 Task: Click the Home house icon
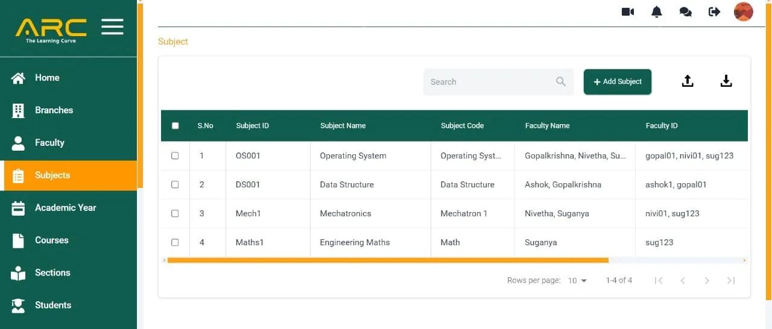click(18, 78)
